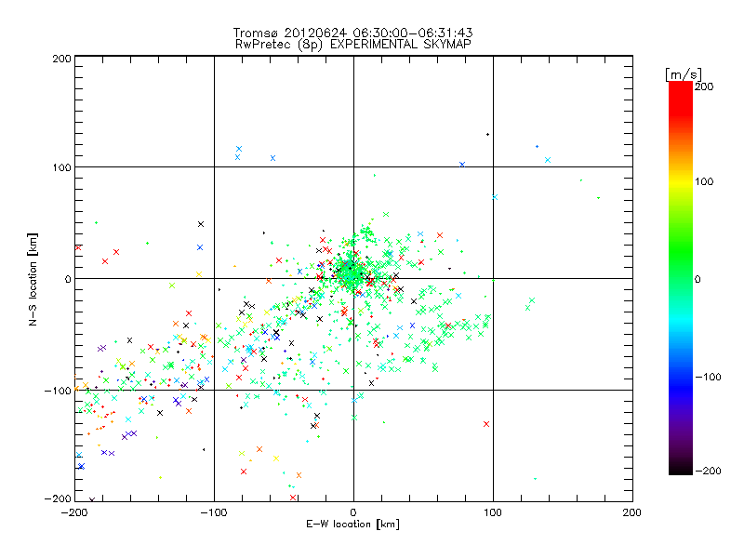This screenshot has width=744, height=558.
Task: Click the red cross marker near (95, -130) km
Action: coord(486,424)
